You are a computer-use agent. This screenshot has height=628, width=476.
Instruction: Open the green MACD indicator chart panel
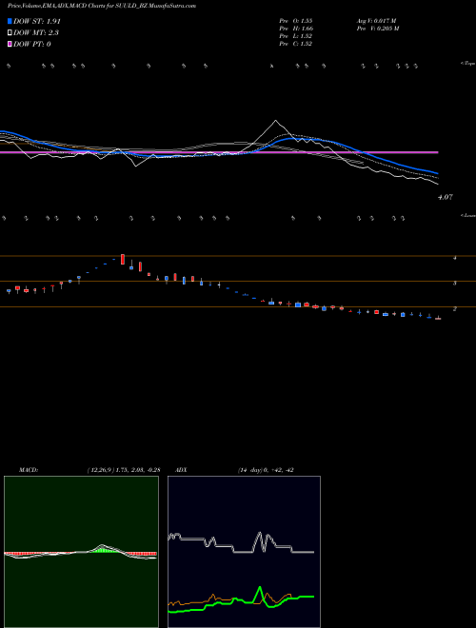click(x=81, y=552)
